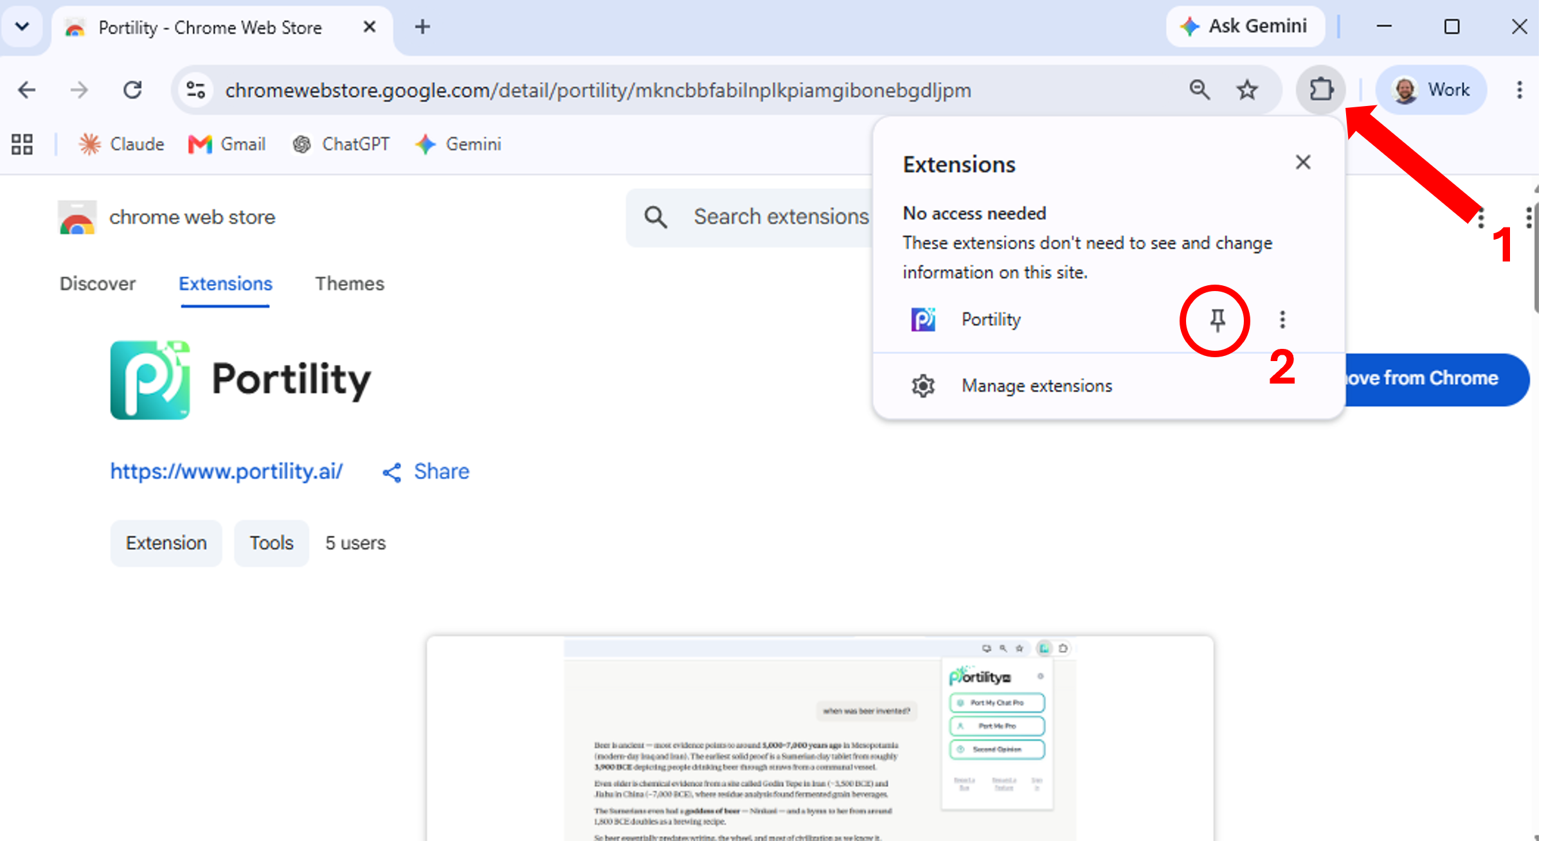Go back to the previous page
Screen dimensions: 1555x841
pyautogui.click(x=27, y=90)
